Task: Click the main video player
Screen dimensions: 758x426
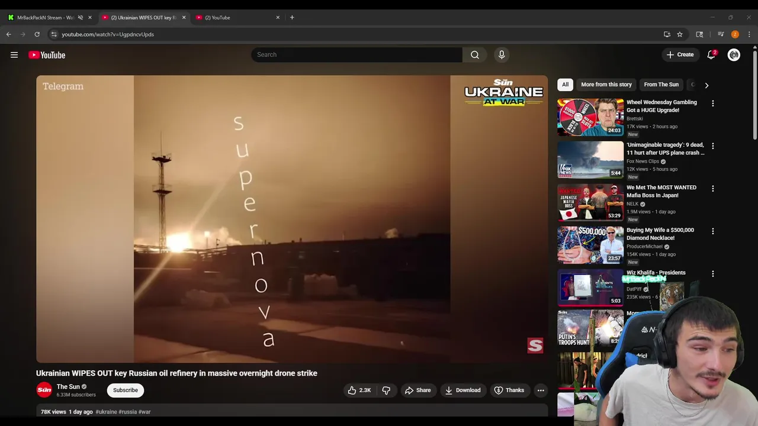Action: [x=292, y=219]
